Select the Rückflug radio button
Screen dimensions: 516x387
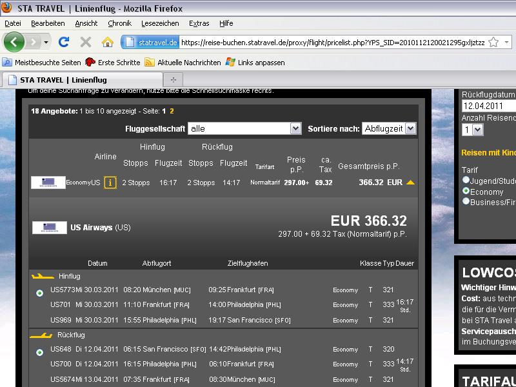pos(39,352)
